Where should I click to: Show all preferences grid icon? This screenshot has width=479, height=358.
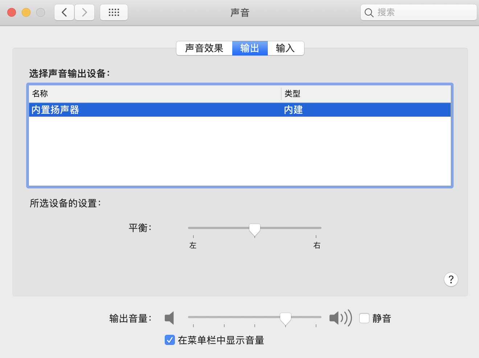coord(114,13)
